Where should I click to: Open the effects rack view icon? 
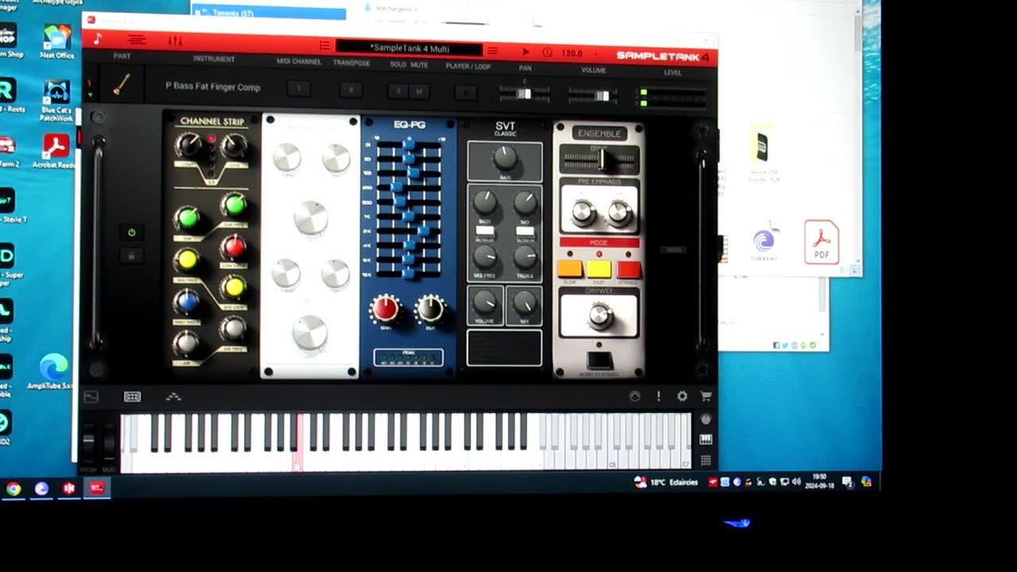[132, 396]
